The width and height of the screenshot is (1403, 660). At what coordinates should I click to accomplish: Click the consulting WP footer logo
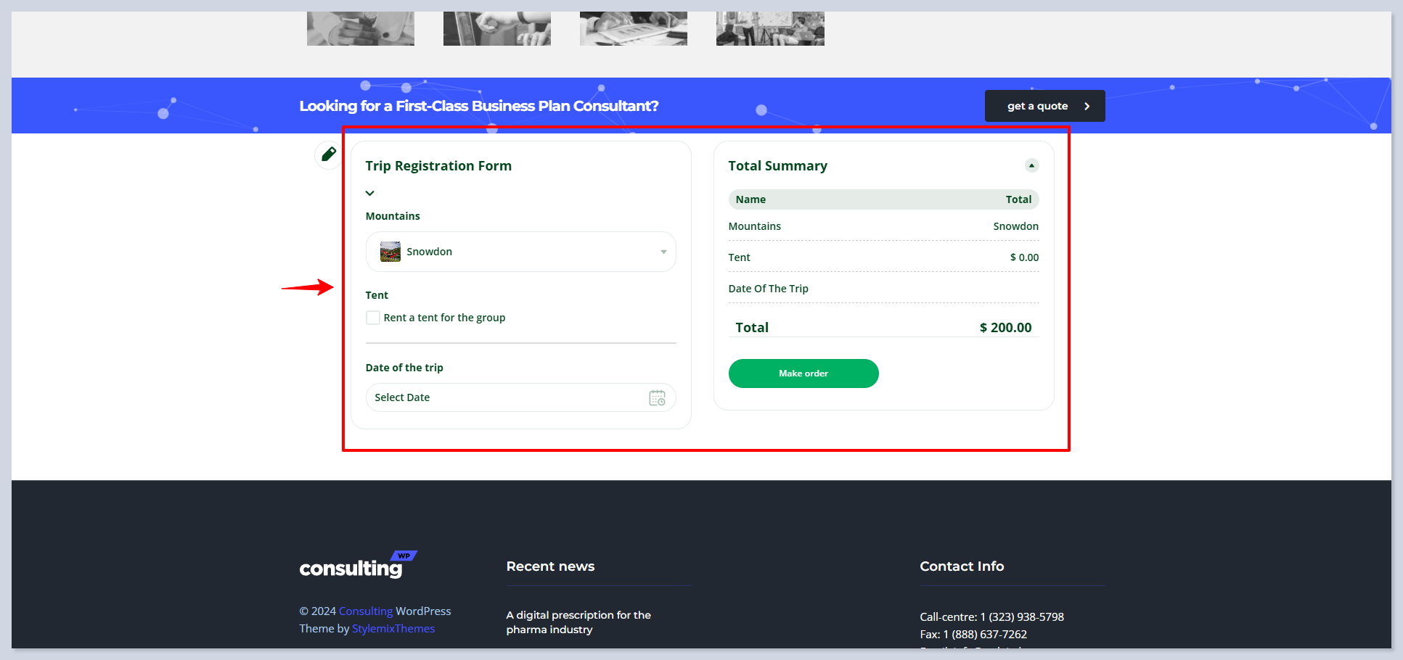[x=357, y=566]
